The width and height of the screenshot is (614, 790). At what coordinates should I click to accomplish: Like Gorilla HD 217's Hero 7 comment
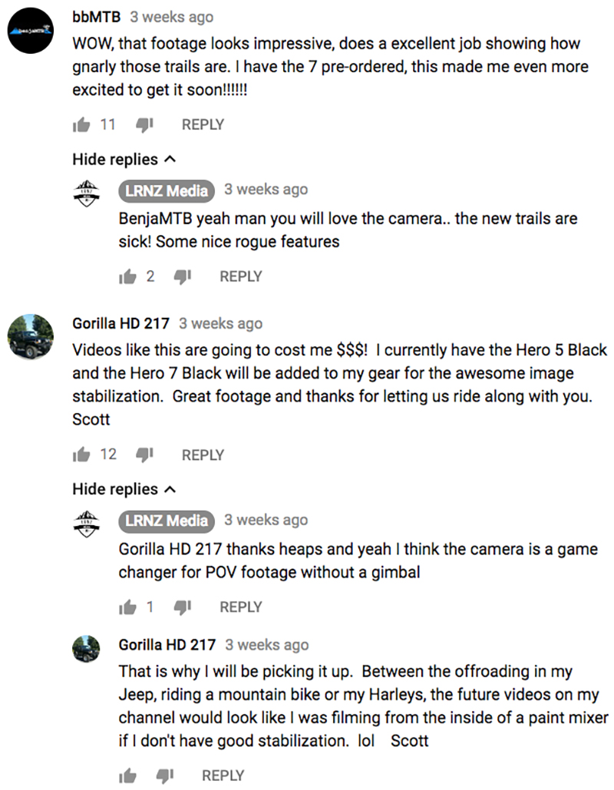tap(81, 455)
